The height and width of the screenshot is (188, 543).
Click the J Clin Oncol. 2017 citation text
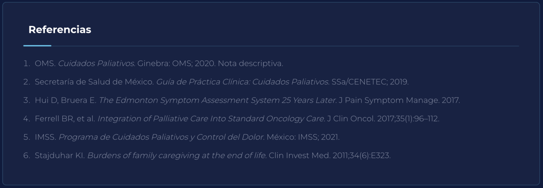tap(383, 119)
